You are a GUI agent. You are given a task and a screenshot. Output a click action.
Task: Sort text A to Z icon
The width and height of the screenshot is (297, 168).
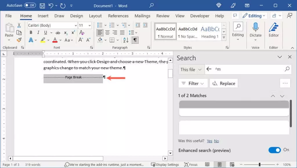point(126,40)
